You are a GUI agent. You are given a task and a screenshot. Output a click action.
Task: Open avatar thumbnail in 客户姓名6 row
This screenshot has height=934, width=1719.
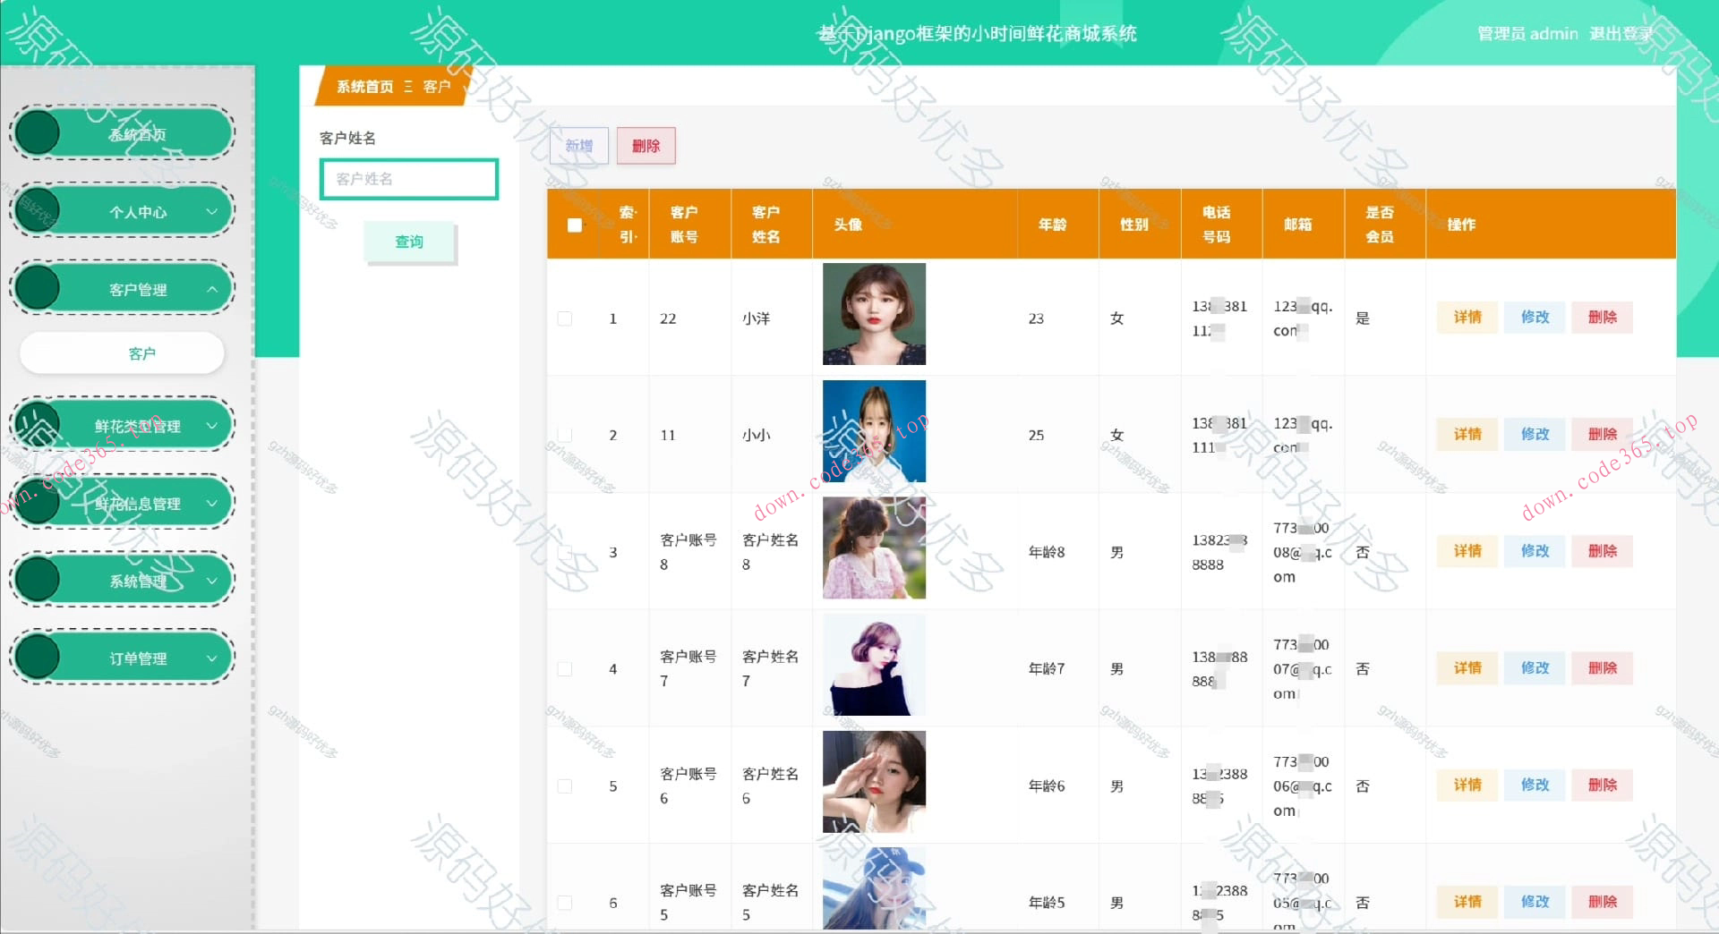point(874,782)
